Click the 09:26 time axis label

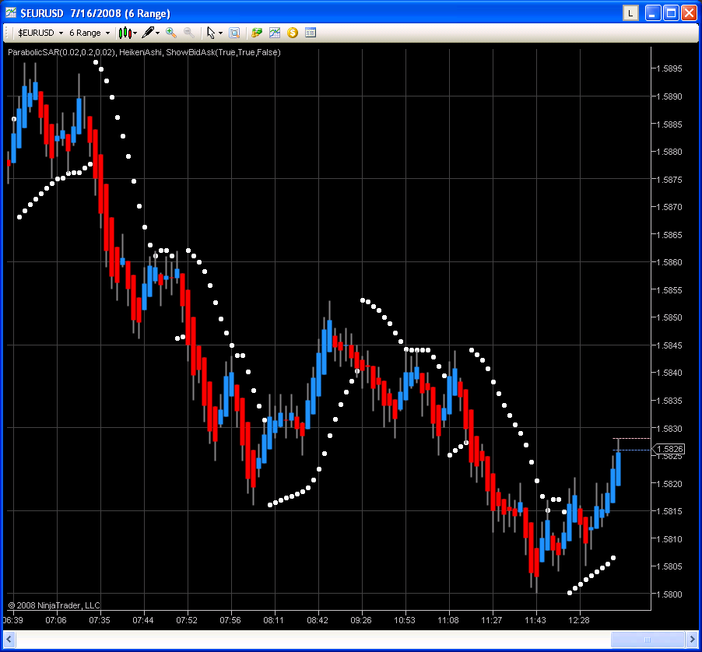[x=361, y=620]
